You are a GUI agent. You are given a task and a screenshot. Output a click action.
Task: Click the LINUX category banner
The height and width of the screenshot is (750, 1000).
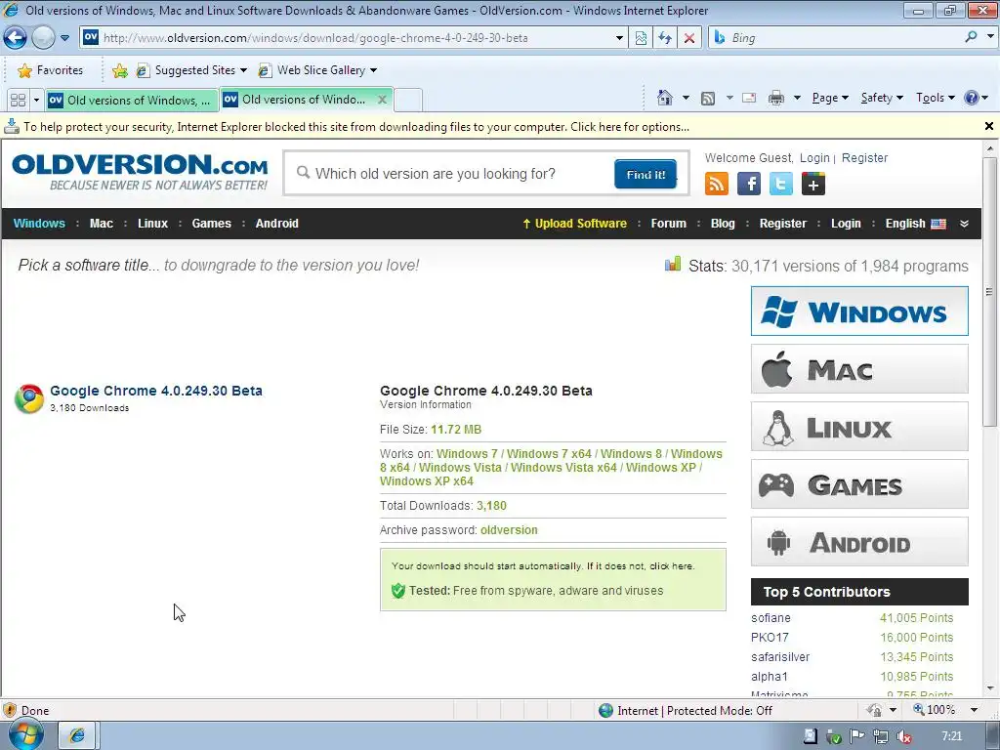point(859,426)
